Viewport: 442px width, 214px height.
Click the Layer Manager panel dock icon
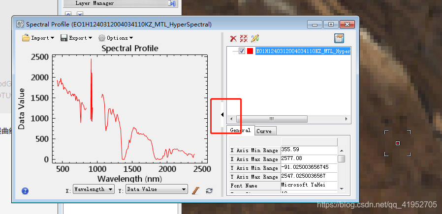[172, 3]
